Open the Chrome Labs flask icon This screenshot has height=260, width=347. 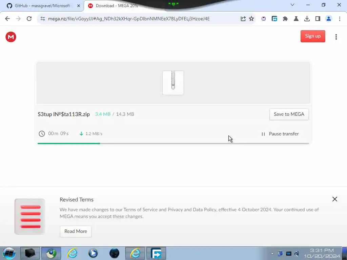click(x=296, y=19)
